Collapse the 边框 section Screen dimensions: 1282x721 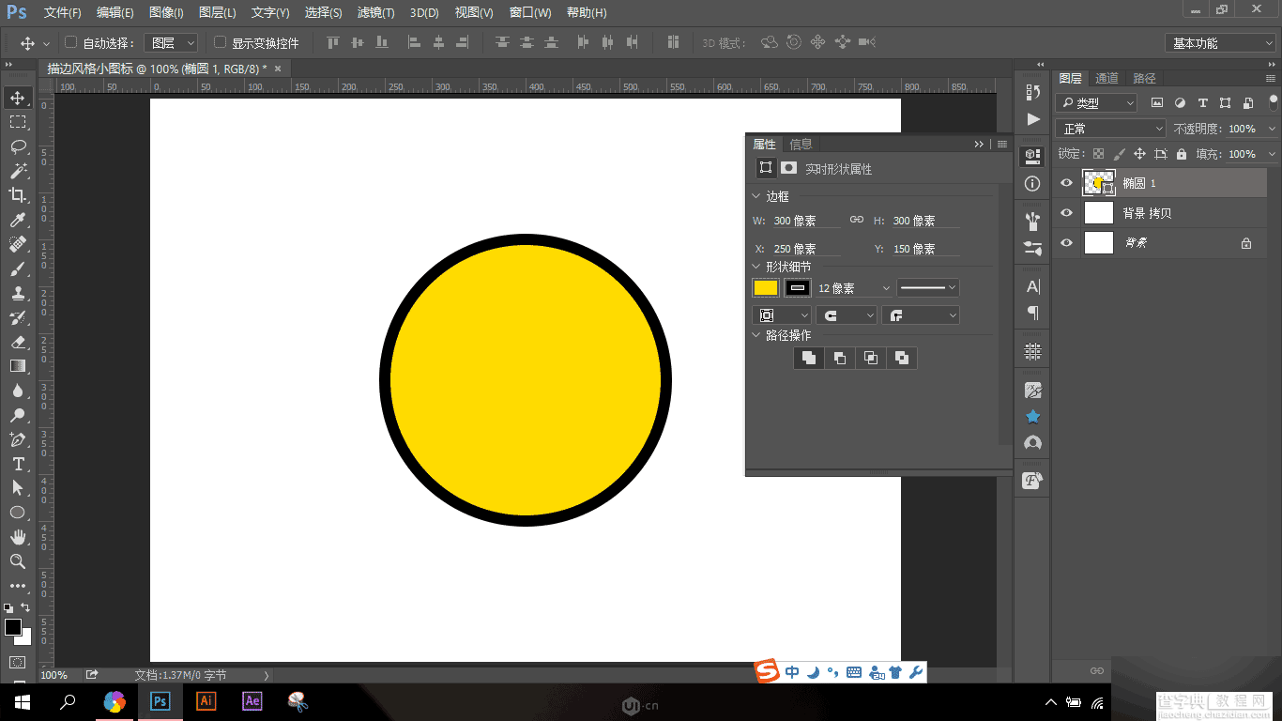[x=756, y=196]
